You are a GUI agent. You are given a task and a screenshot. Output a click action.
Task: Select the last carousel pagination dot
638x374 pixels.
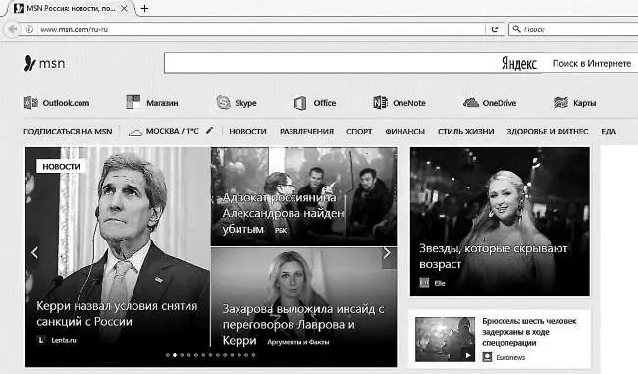pos(253,355)
